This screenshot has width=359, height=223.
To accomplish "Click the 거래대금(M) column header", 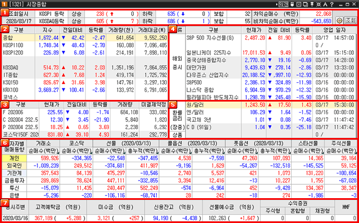I will [152, 30].
